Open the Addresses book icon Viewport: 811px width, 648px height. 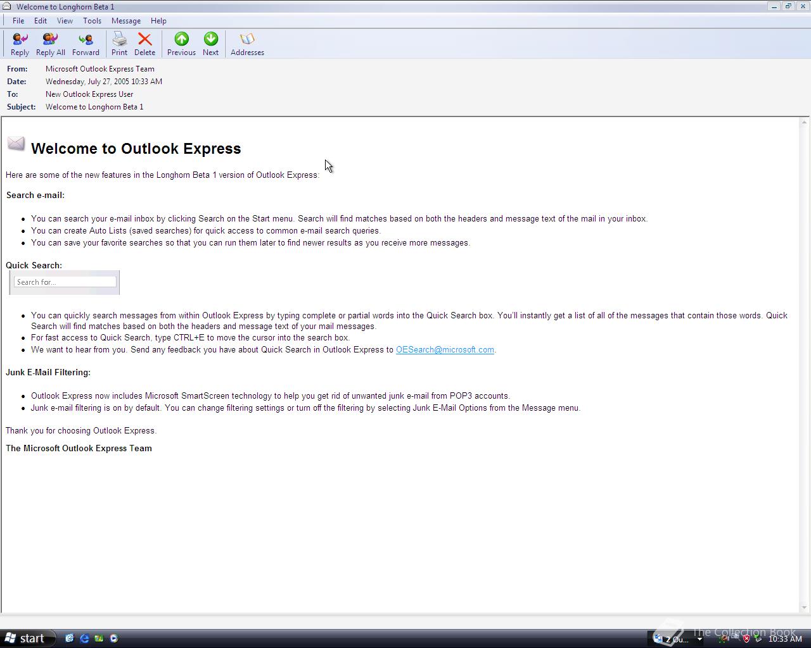[x=247, y=44]
